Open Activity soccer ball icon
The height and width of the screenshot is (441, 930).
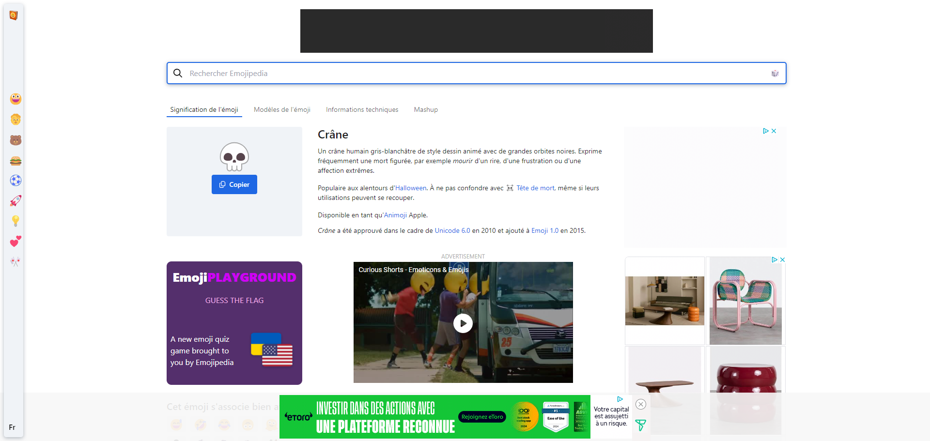pos(15,181)
